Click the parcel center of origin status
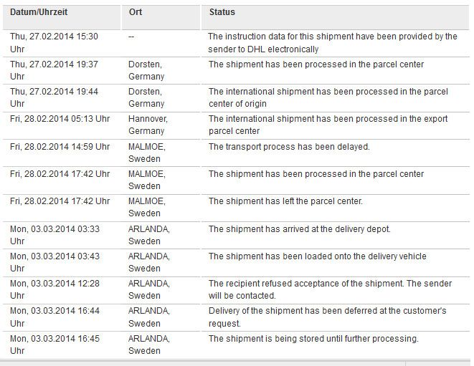 [x=328, y=97]
